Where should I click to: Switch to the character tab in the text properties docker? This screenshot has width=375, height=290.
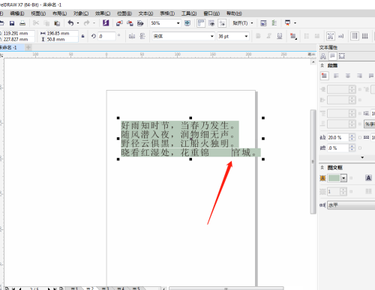click(x=323, y=56)
